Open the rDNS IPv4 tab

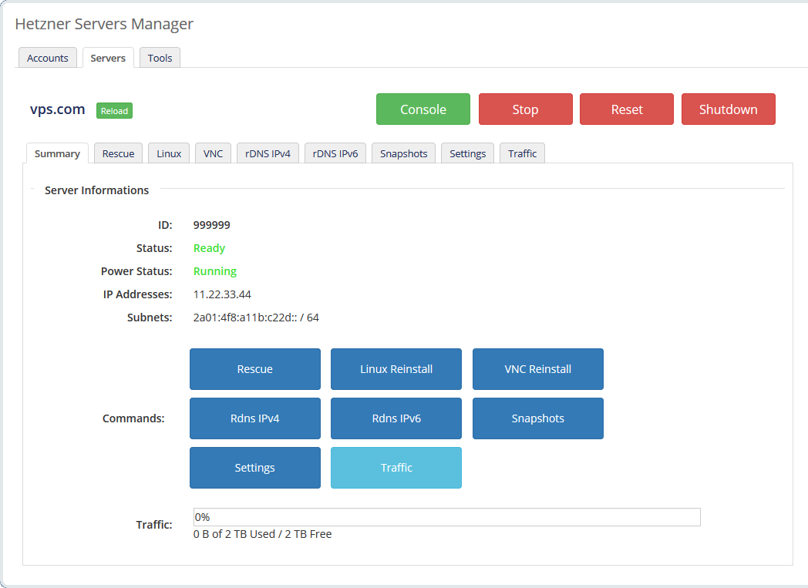coord(268,153)
